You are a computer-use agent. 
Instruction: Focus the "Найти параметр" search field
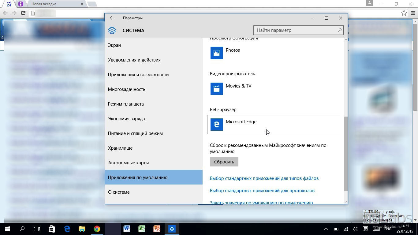(298, 30)
